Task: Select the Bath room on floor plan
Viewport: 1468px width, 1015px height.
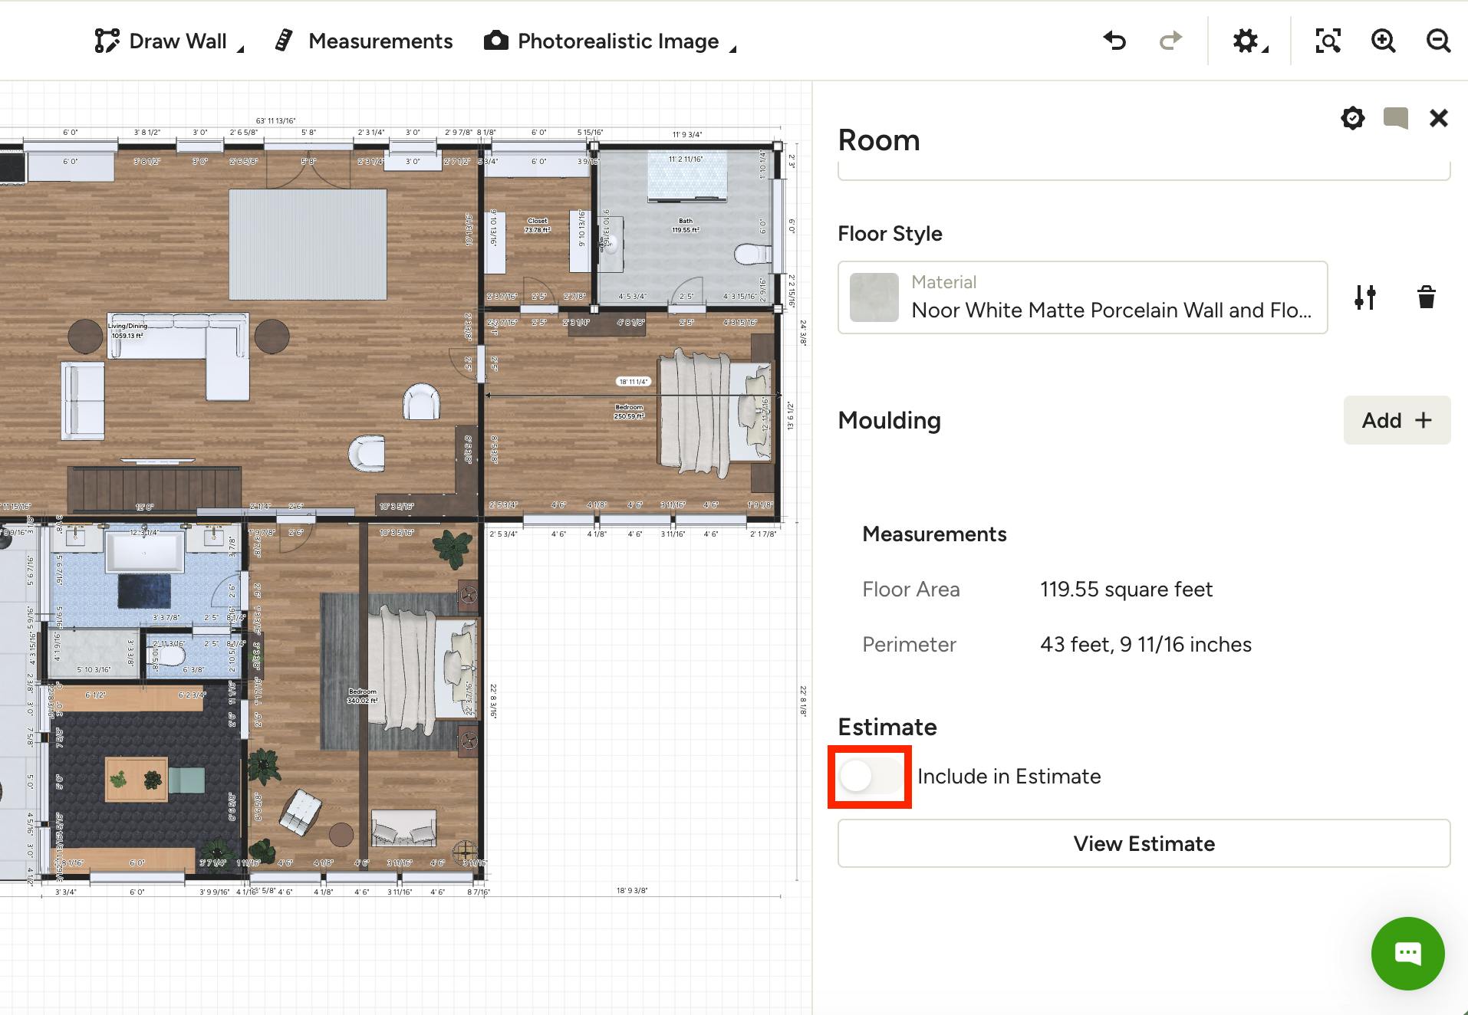Action: [x=686, y=225]
